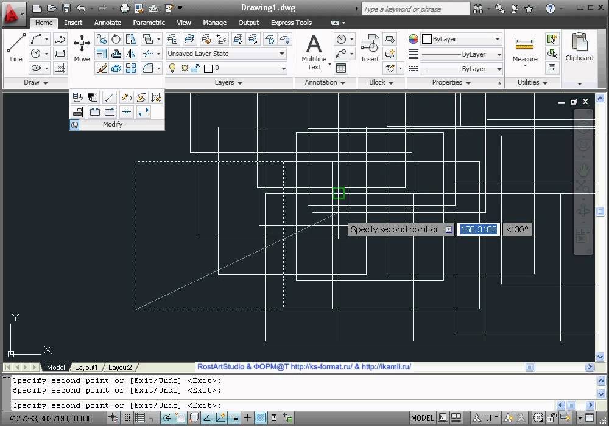Viewport: 609px width, 426px height.
Task: Toggle the layer on/off lightbulb icon
Action: click(172, 68)
